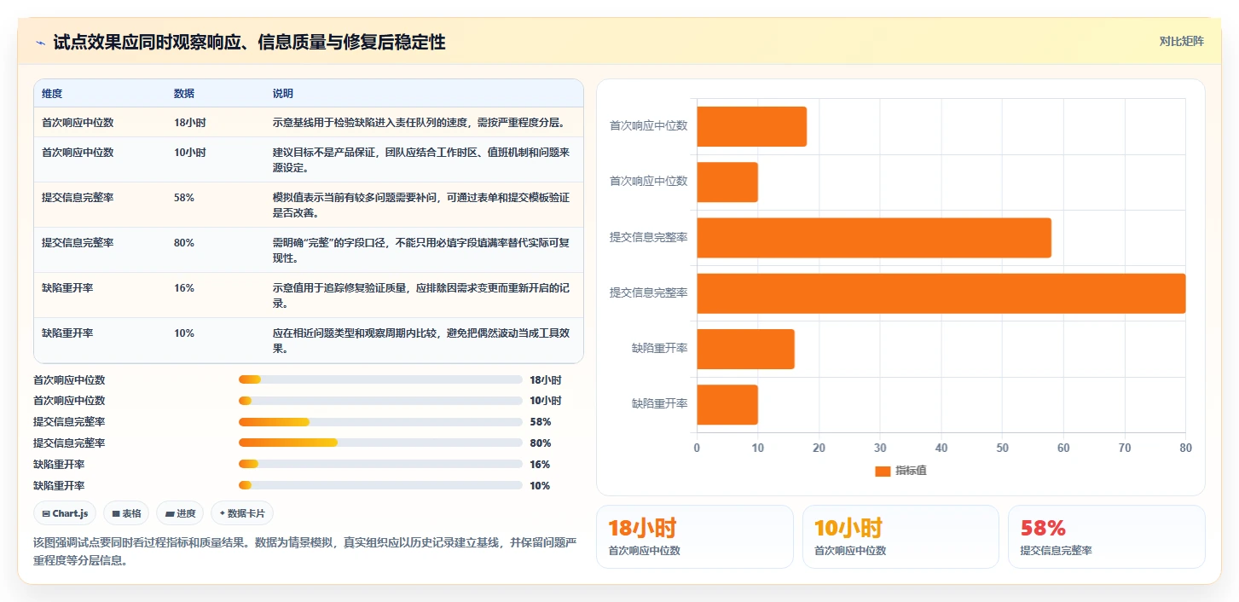Click the 58% progress bar
Screen dimensions: 1239x602
380,422
